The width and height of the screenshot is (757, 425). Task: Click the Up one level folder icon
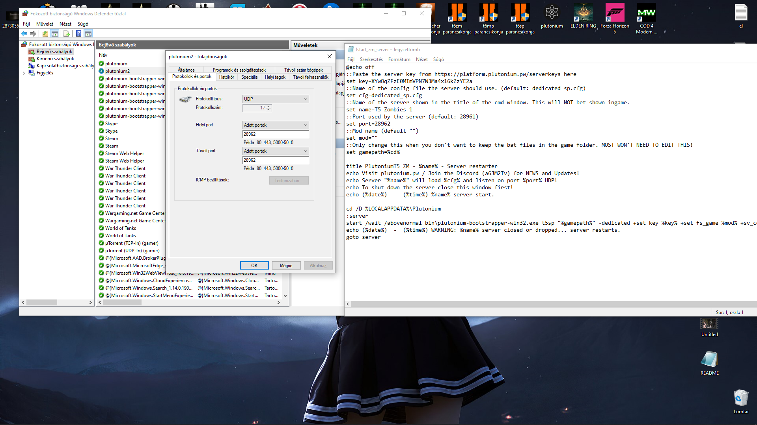[45, 34]
